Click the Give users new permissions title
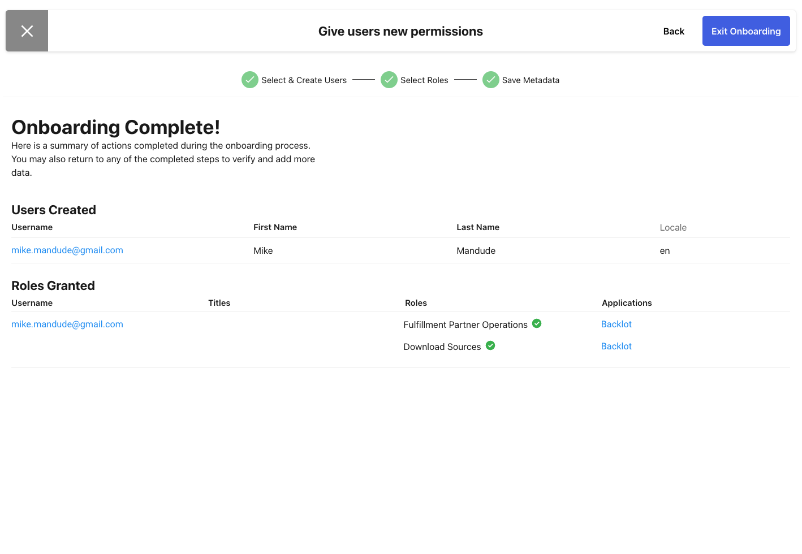Viewport: 802px width, 554px height. tap(400, 31)
